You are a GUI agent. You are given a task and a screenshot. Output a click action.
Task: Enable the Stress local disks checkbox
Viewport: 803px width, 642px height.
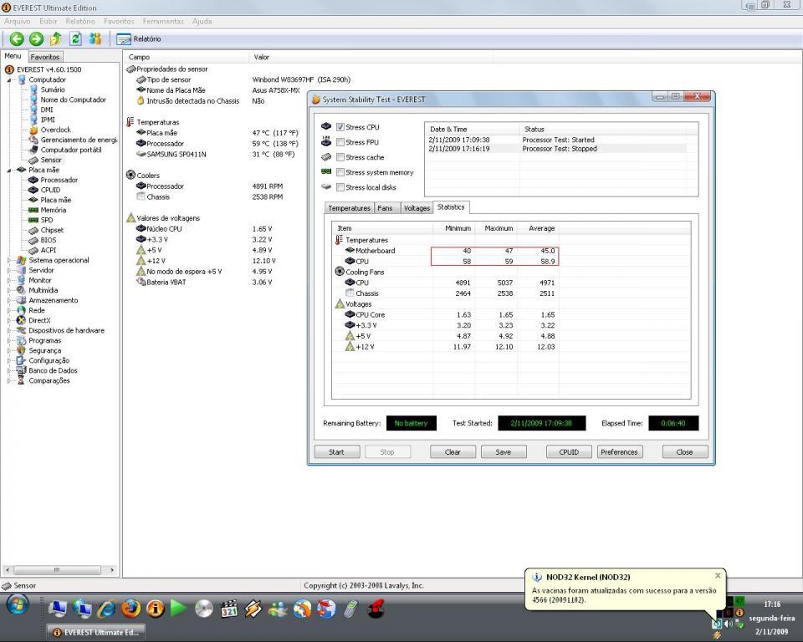tap(340, 187)
